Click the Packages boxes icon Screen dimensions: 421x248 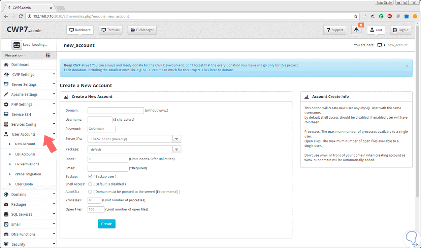pyautogui.click(x=6, y=204)
